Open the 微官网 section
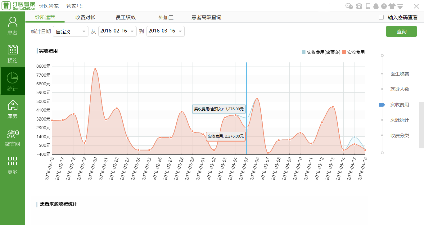The height and width of the screenshot is (225, 424). click(x=12, y=138)
